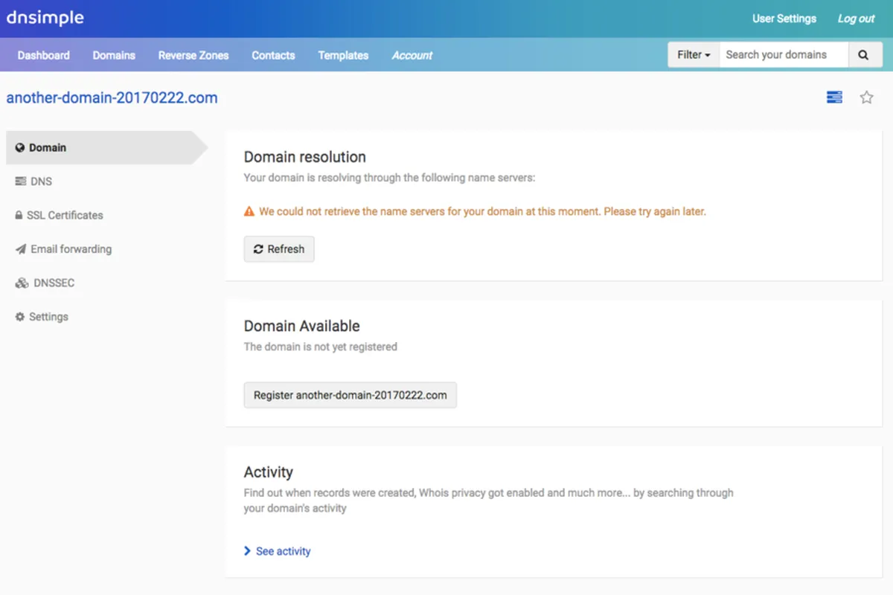Click the Domain resolution heading
893x595 pixels.
305,157
